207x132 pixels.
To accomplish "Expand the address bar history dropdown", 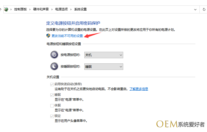I will pos(195,9).
